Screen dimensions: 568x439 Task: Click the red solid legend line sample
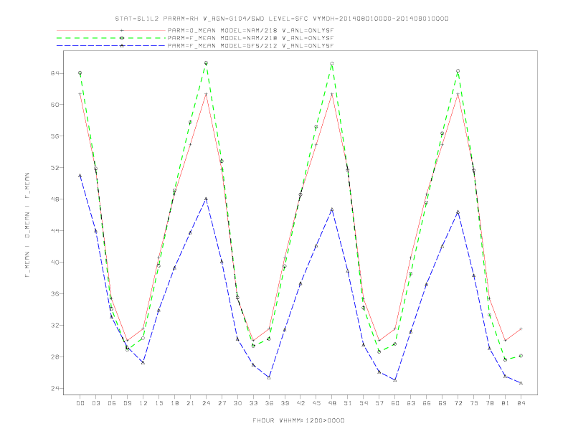point(111,30)
